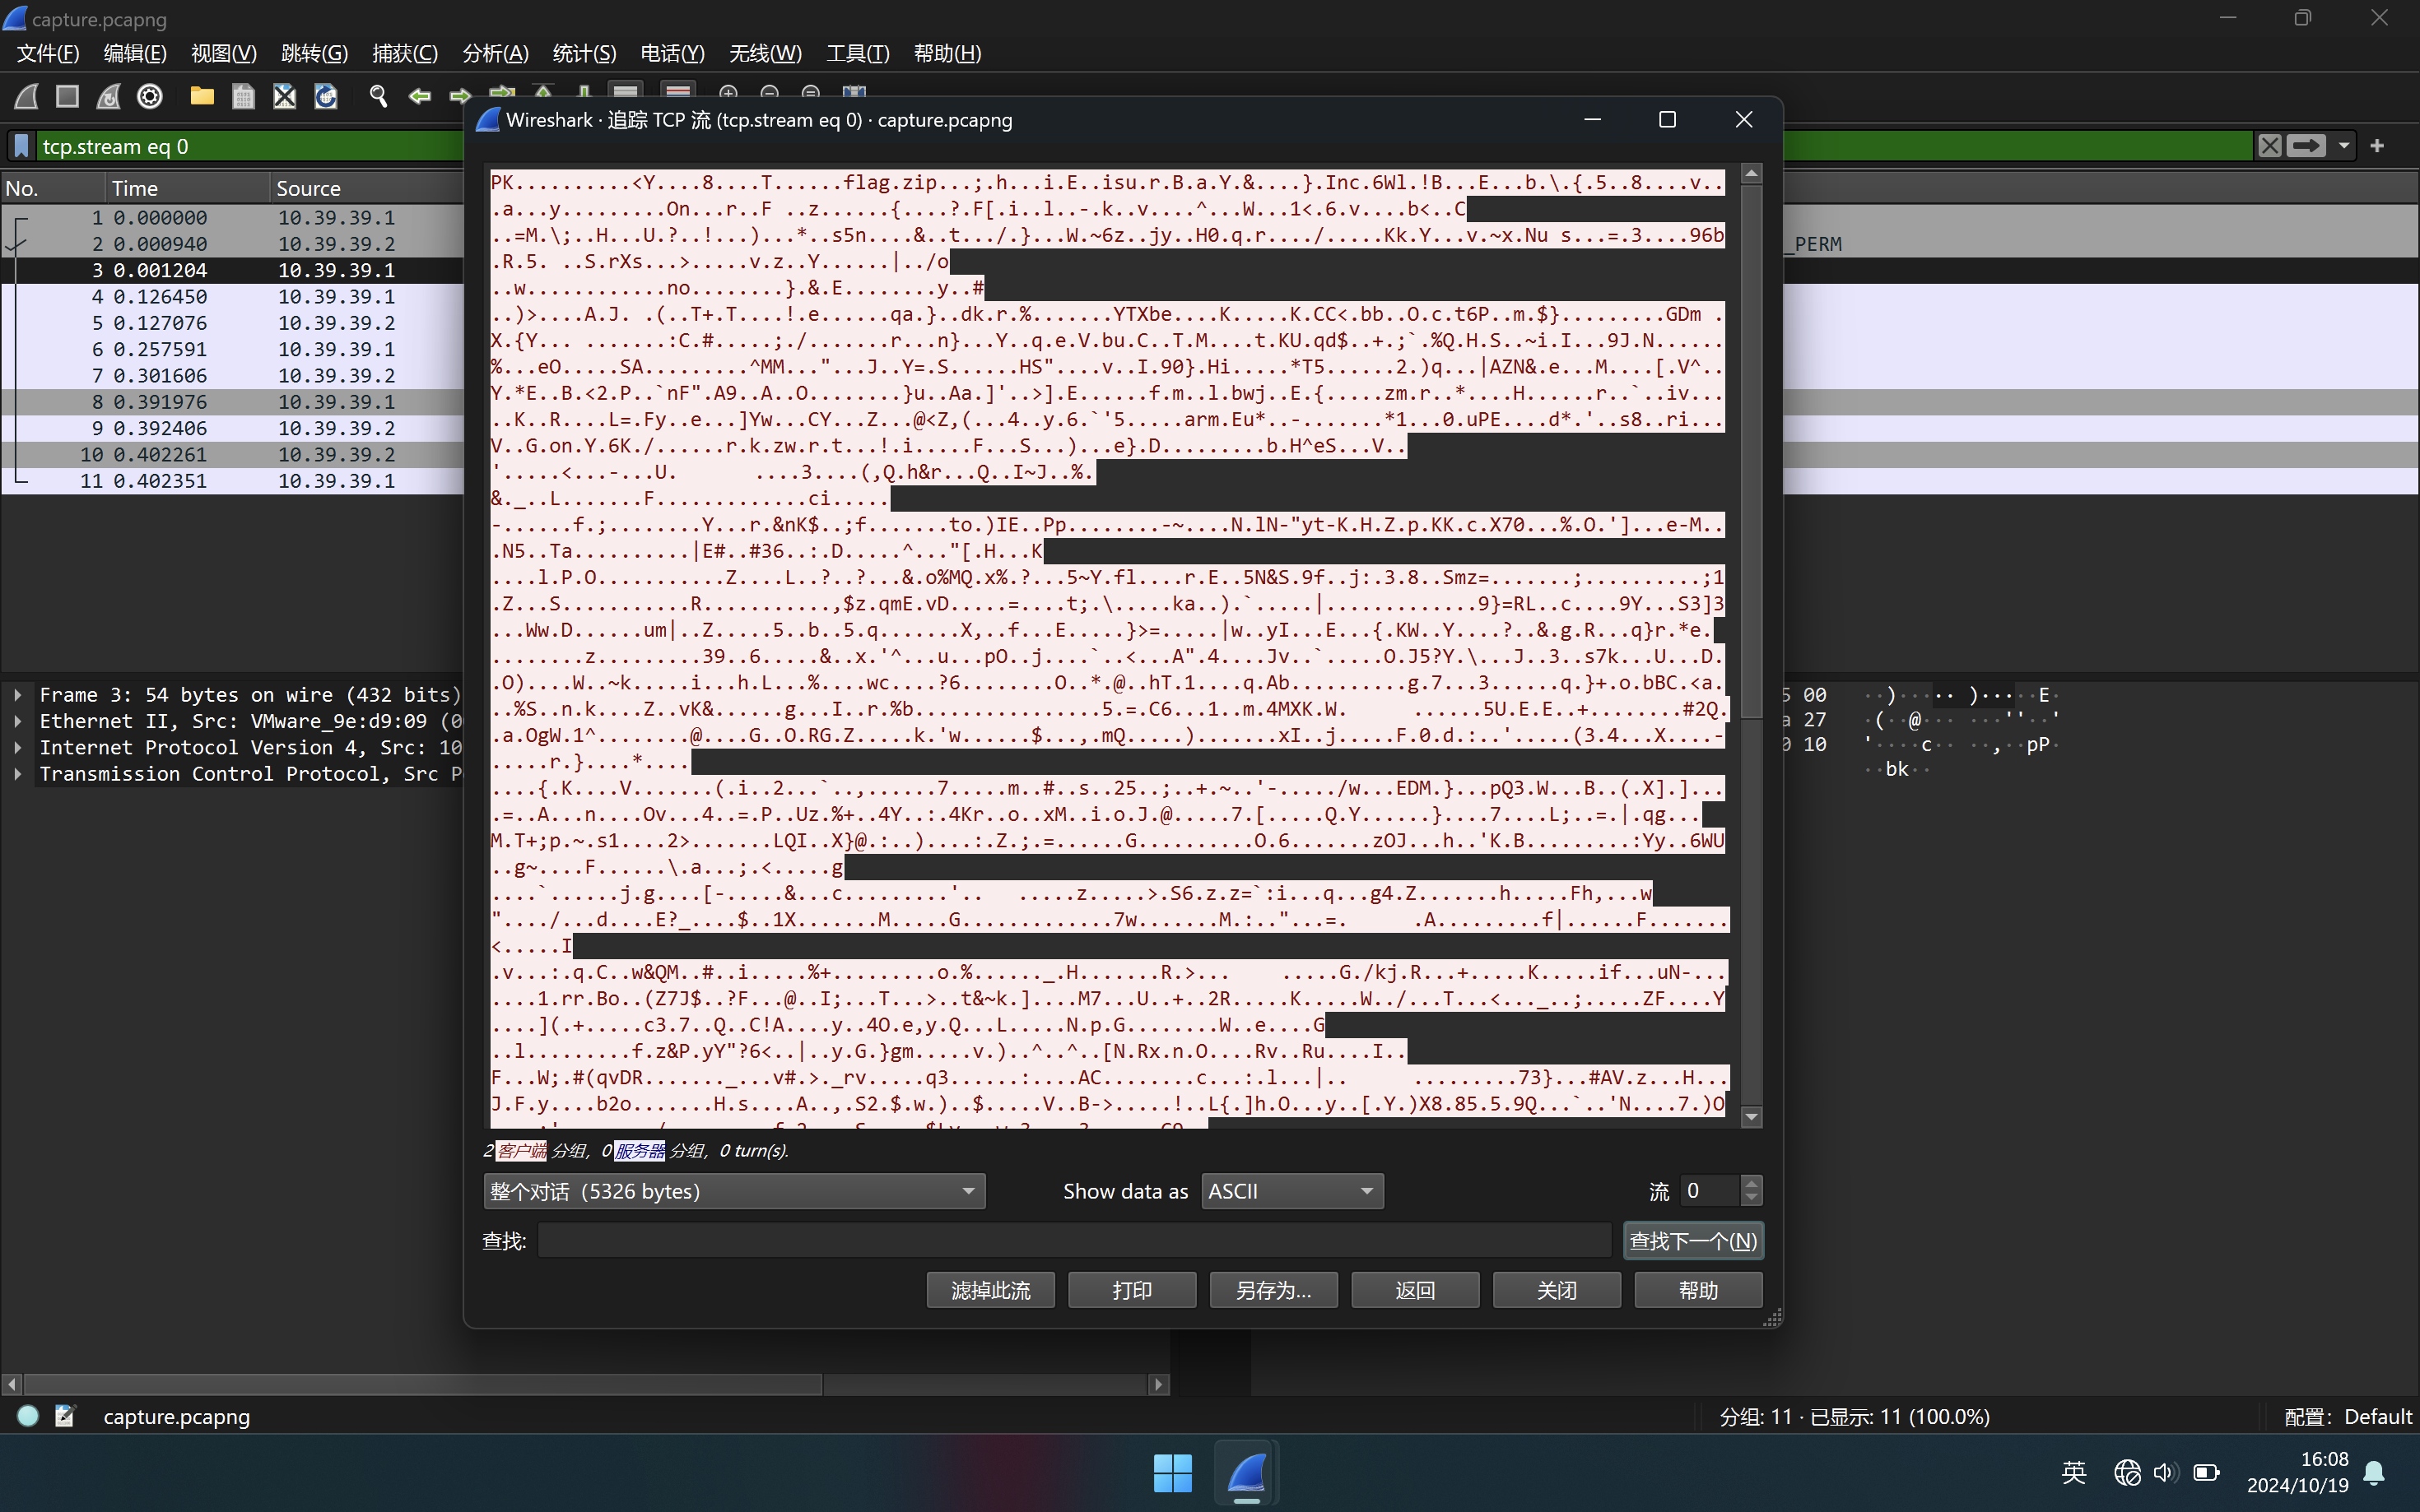This screenshot has height=1512, width=2420.
Task: Expand the Internet Protocol Version 4 row
Action: coord(18,747)
